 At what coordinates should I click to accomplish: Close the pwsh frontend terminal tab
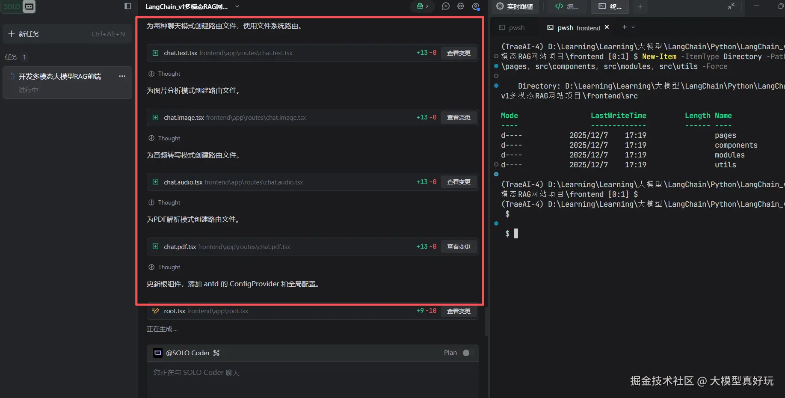[x=607, y=27]
